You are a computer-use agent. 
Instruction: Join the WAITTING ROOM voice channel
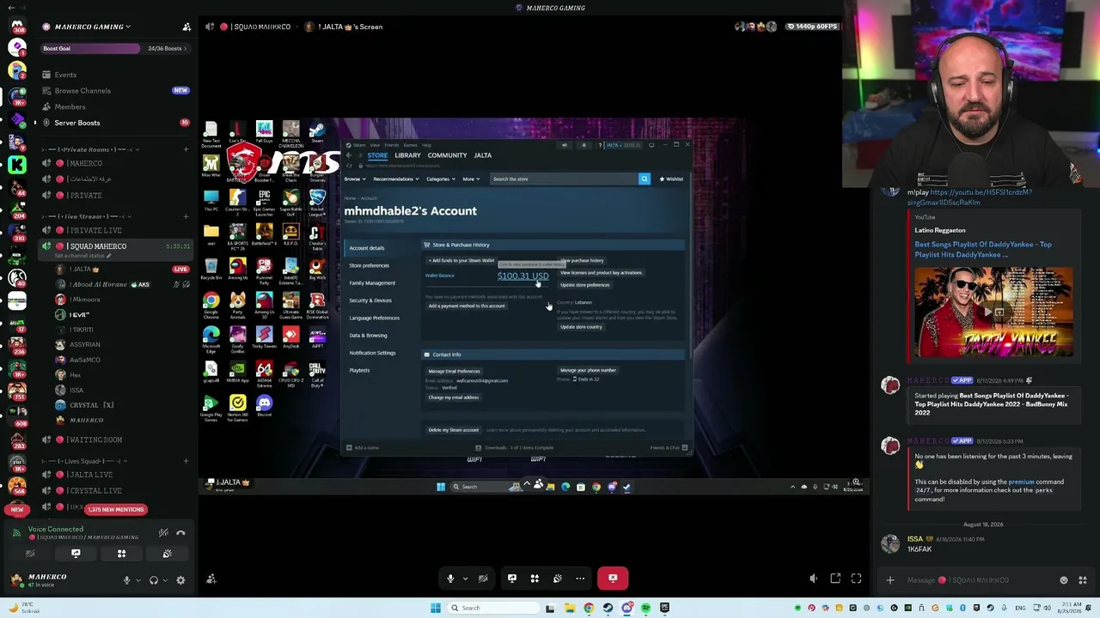[x=95, y=439]
